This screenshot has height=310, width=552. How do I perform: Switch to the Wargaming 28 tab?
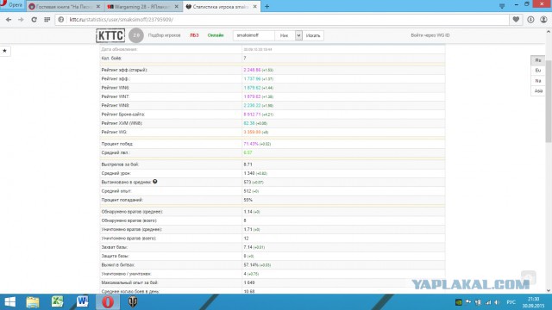(x=143, y=7)
